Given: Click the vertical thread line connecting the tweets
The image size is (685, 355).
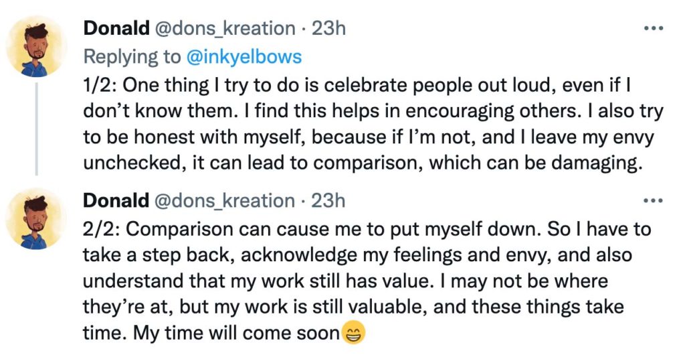Looking at the screenshot, I should coord(36,129).
